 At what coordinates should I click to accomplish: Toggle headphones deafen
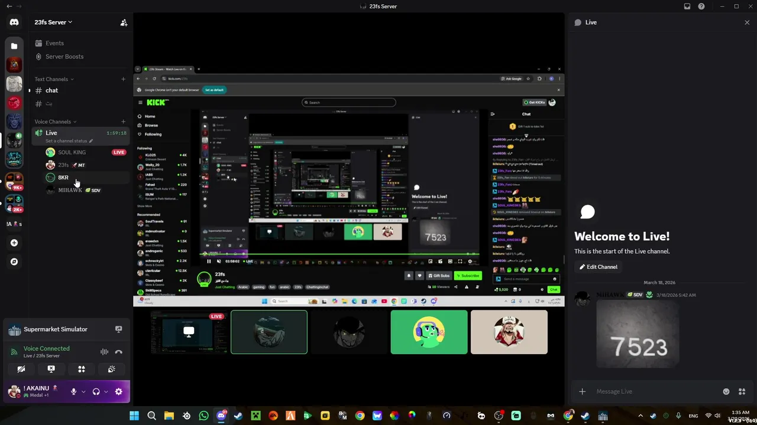[x=96, y=391]
